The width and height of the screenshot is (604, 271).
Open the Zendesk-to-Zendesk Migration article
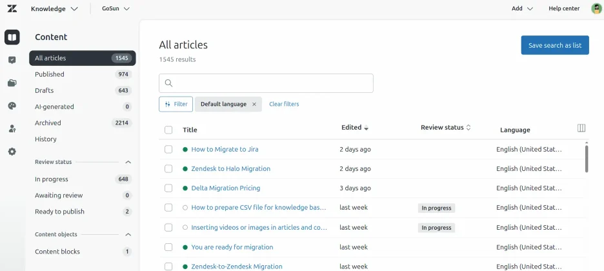[237, 266]
